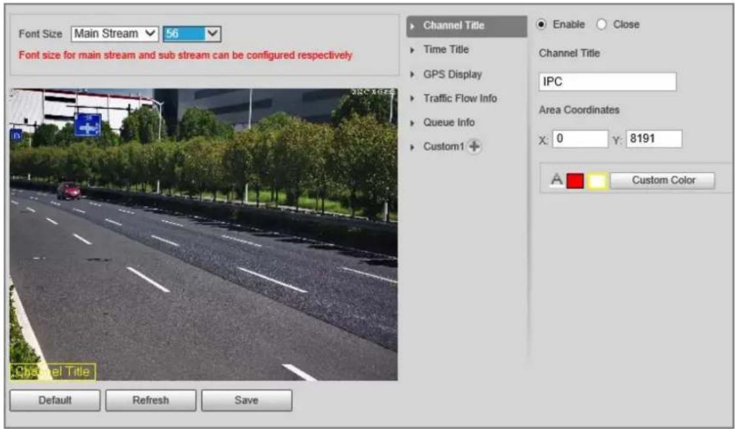Screen dimensions: 735x429
Task: Click the font color 'A' icon
Action: [x=556, y=180]
